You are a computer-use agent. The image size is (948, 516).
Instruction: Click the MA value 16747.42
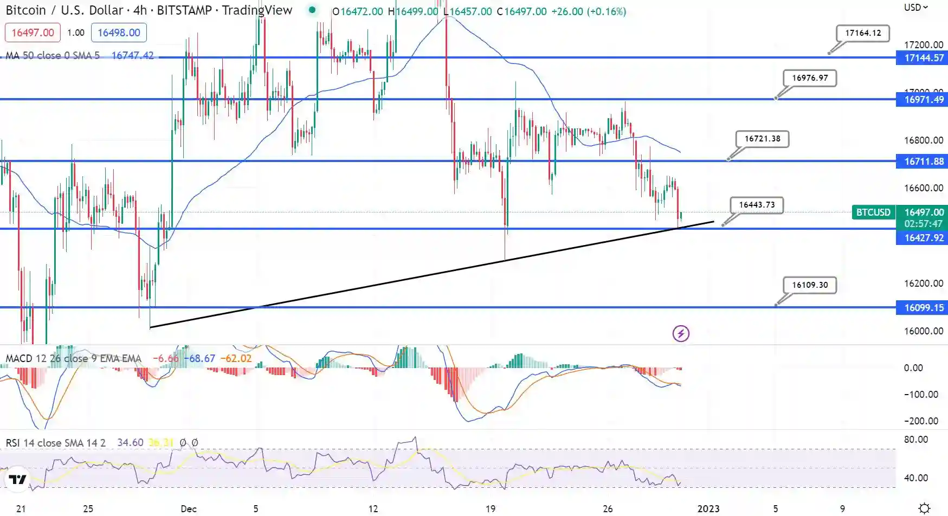(132, 55)
